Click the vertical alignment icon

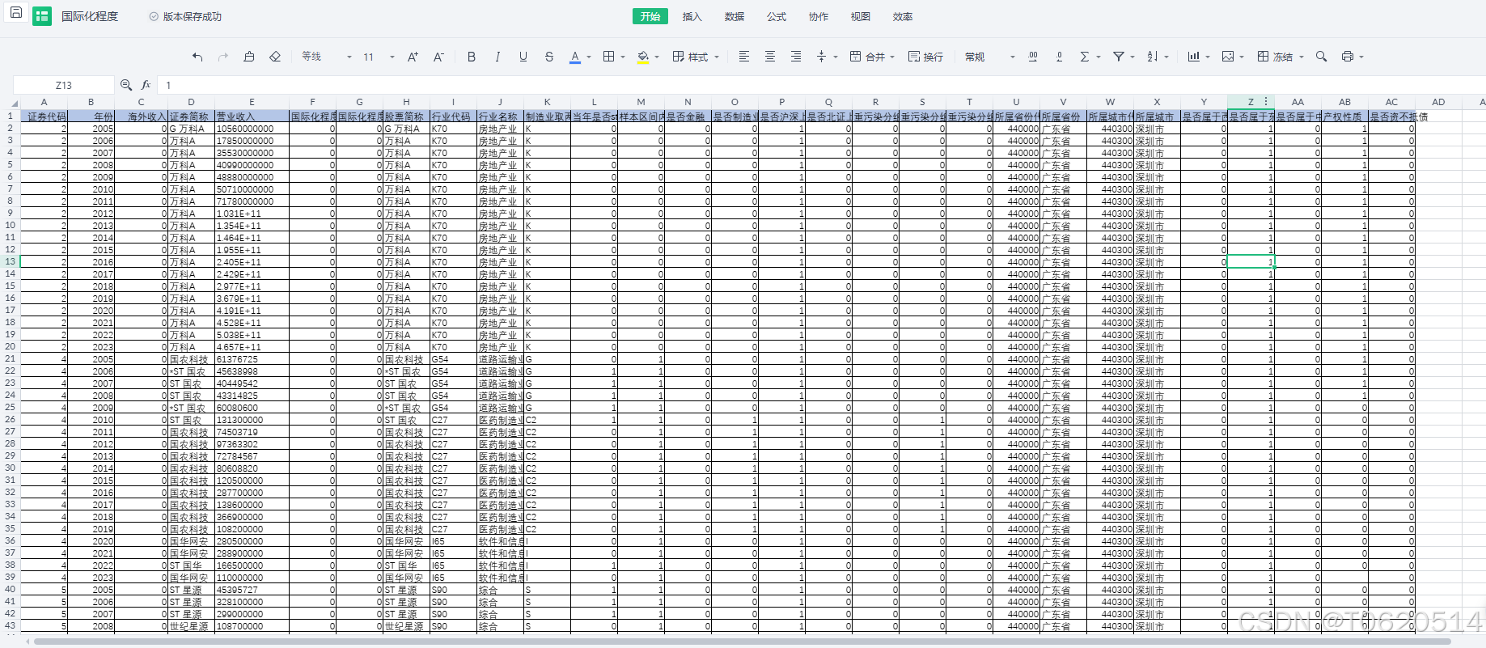(822, 57)
